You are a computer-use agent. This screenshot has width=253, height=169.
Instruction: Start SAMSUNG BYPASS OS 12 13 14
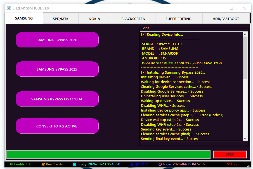tap(57, 99)
